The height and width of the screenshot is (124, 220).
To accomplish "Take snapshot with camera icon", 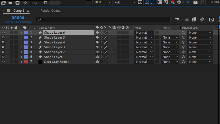I will point(195,2).
